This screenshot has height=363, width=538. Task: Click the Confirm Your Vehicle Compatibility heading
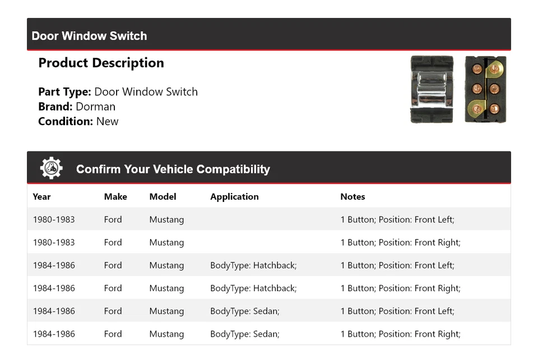pyautogui.click(x=173, y=169)
